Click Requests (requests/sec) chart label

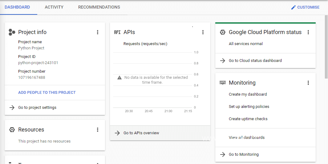pyautogui.click(x=145, y=44)
